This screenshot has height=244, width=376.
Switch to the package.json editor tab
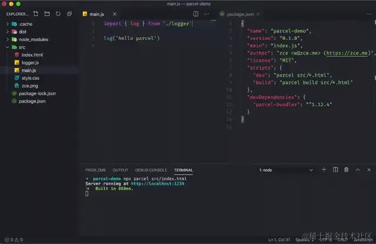pos(240,14)
